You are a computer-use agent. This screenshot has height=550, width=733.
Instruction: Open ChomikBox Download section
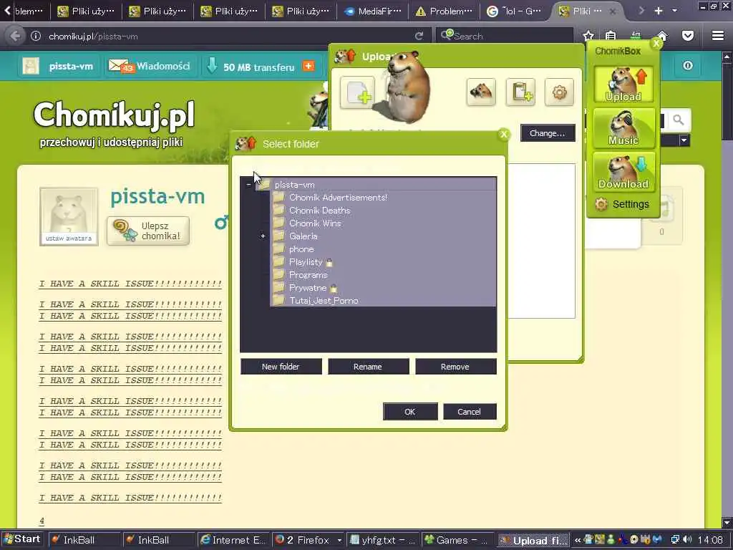click(x=623, y=172)
